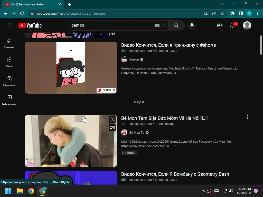The width and height of the screenshot is (263, 197).
Task: Open Chrome tab search chevron
Action: pos(222,4)
